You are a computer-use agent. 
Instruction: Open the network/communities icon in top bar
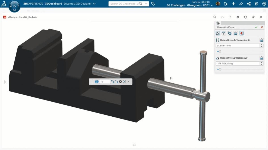(x=249, y=4)
